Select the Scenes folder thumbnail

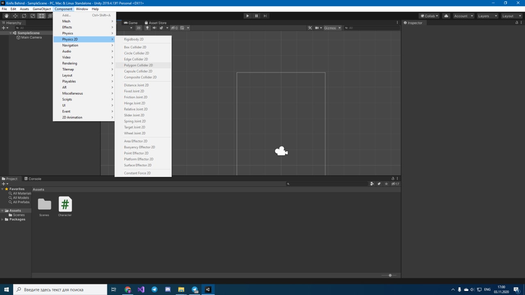44,204
